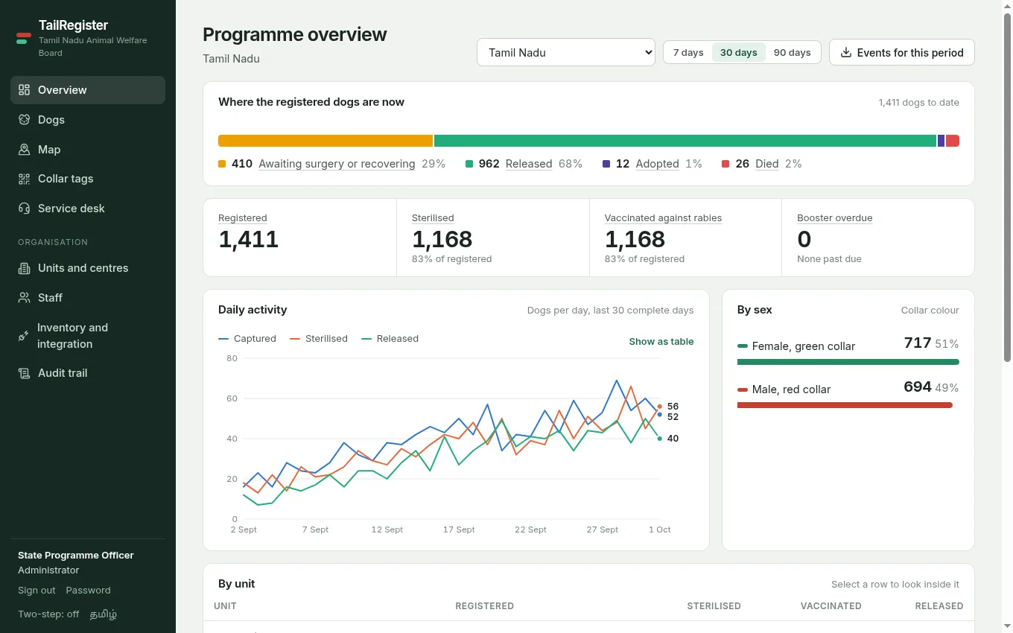Click the Map pin icon
The height and width of the screenshot is (633, 1013).
tap(24, 150)
